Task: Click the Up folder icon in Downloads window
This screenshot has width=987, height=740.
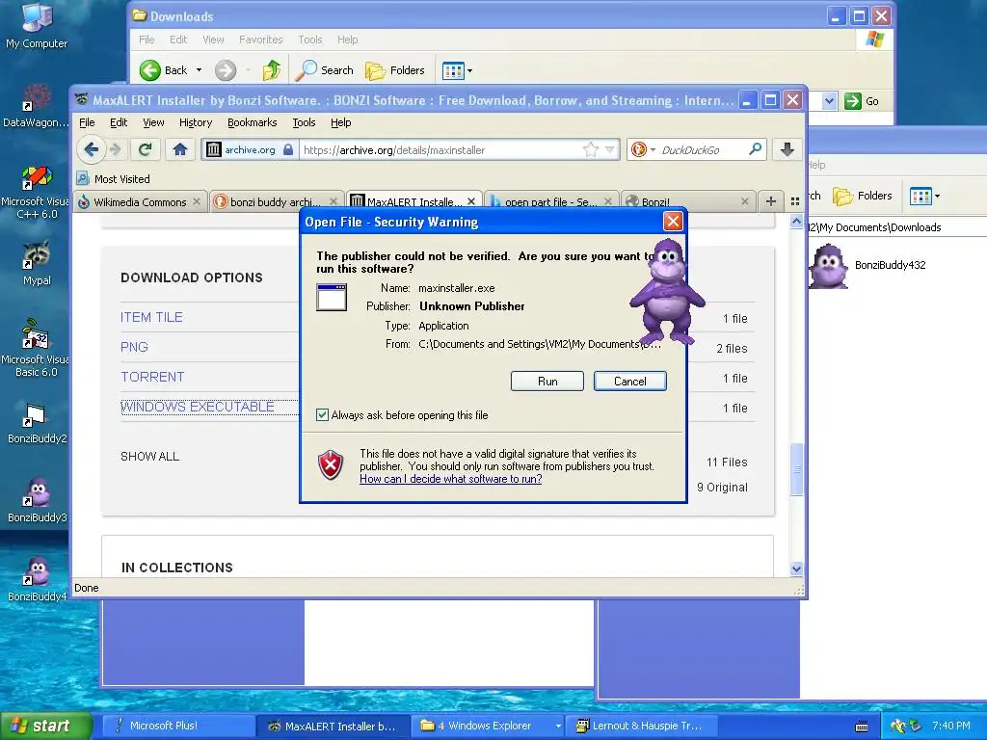Action: coord(272,69)
